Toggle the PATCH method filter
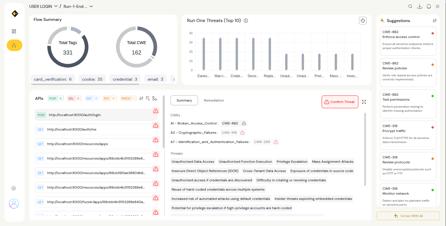446x226 pixels. point(128,98)
